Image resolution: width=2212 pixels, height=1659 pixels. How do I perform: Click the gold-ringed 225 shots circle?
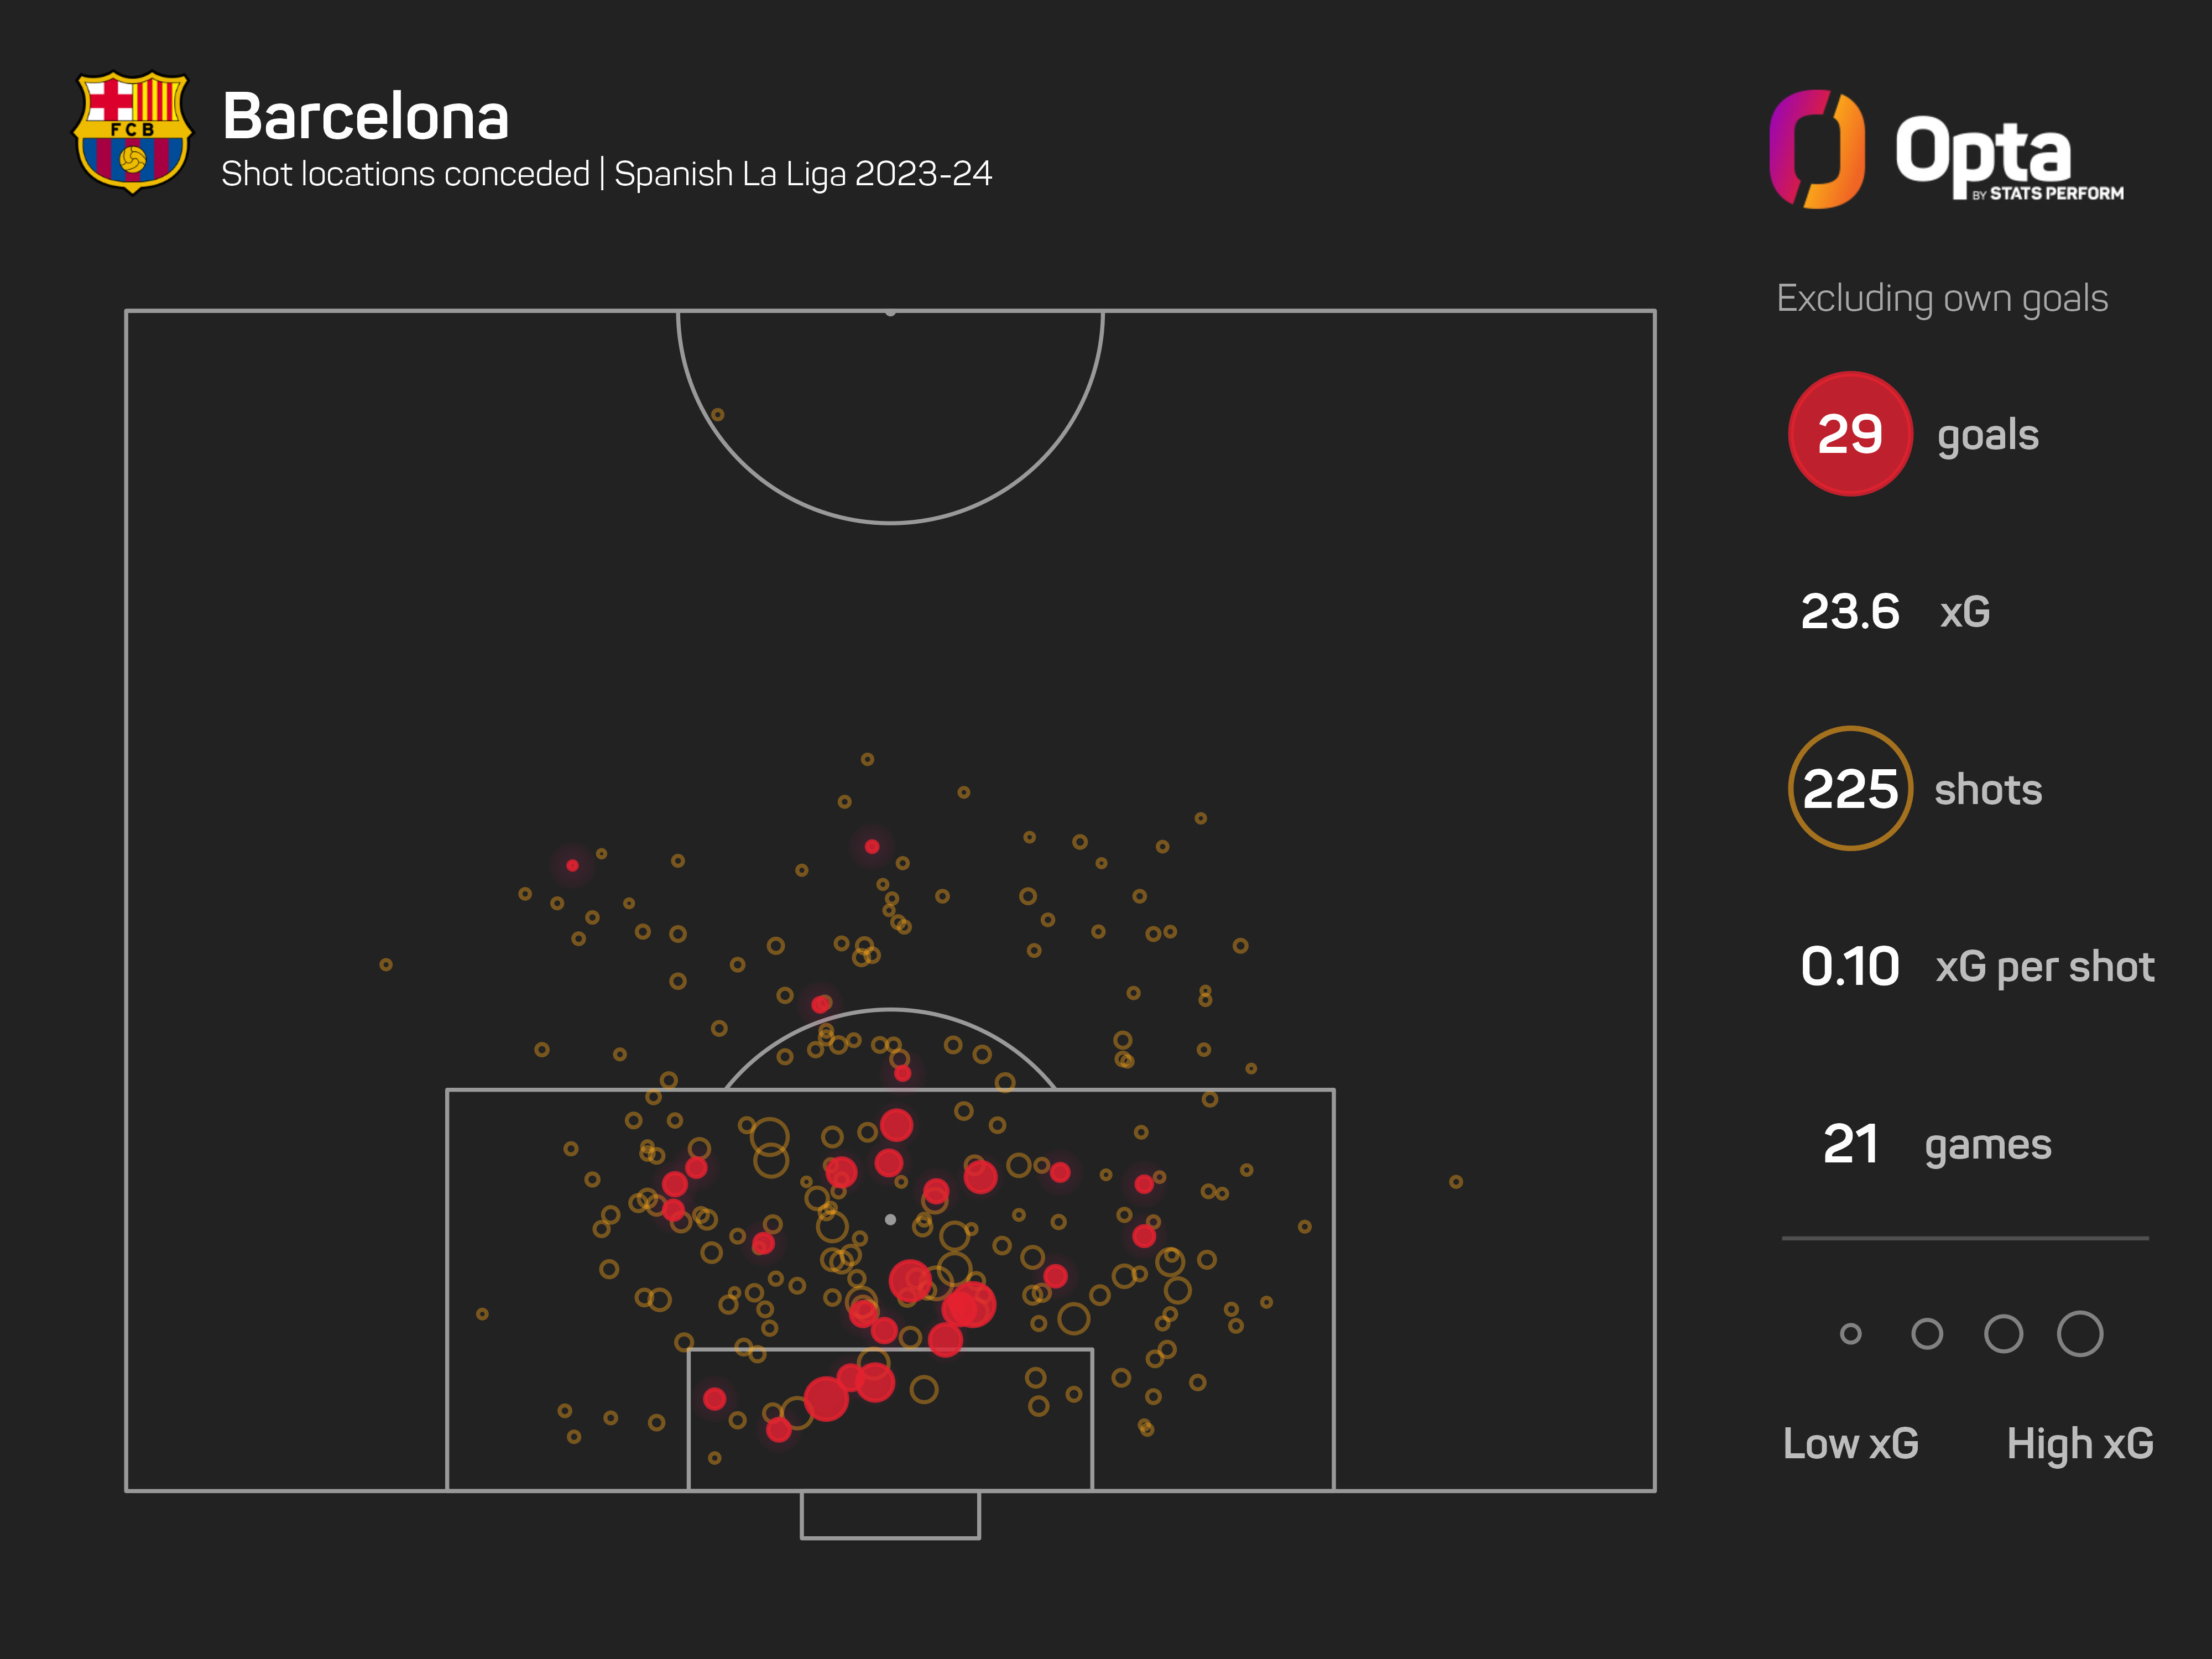(1849, 789)
